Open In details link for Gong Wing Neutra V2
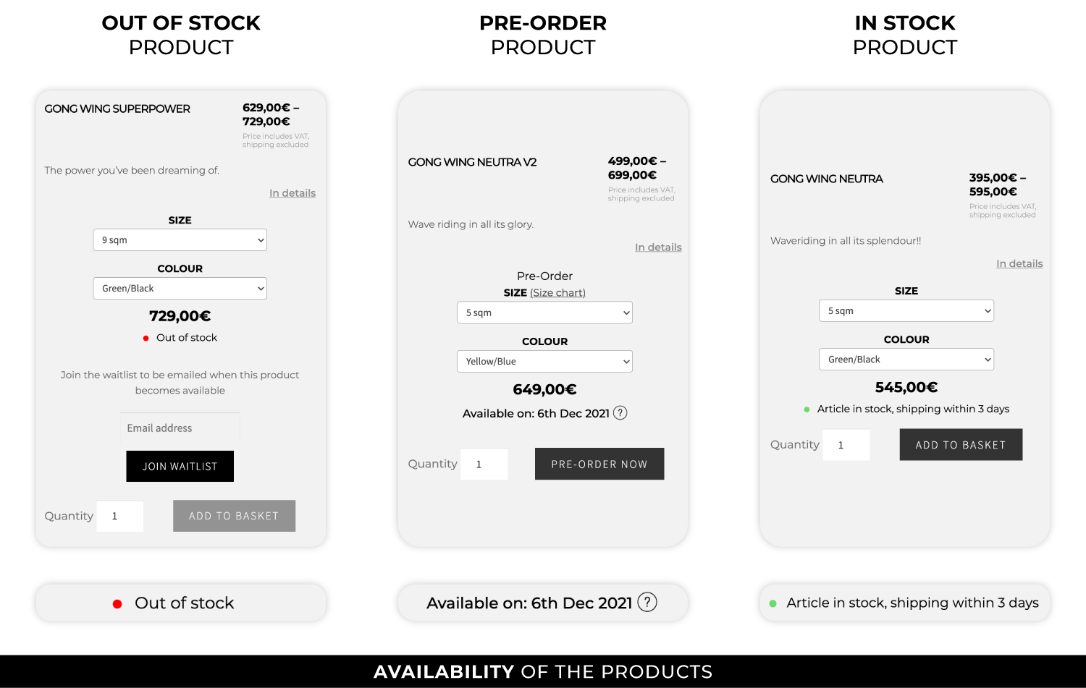Image resolution: width=1086 pixels, height=688 pixels. [x=658, y=247]
